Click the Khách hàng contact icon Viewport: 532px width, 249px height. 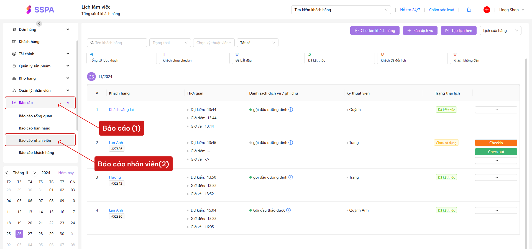(x=14, y=42)
